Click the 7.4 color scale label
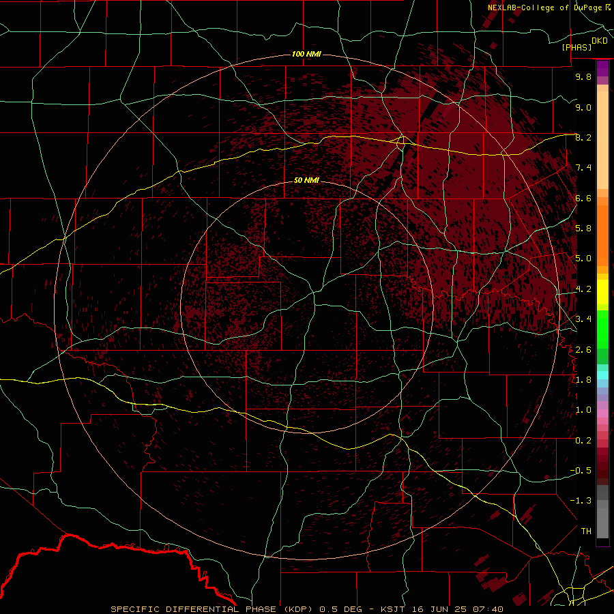The width and height of the screenshot is (614, 614). click(x=583, y=168)
